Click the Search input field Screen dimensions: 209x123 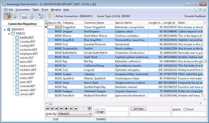click(189, 114)
